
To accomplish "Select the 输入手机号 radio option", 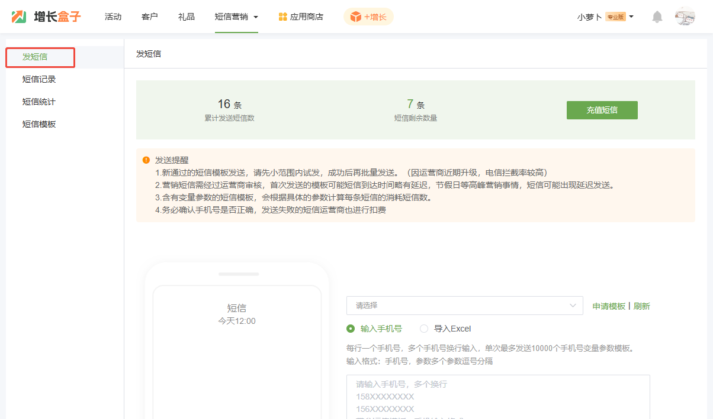I will pos(351,329).
